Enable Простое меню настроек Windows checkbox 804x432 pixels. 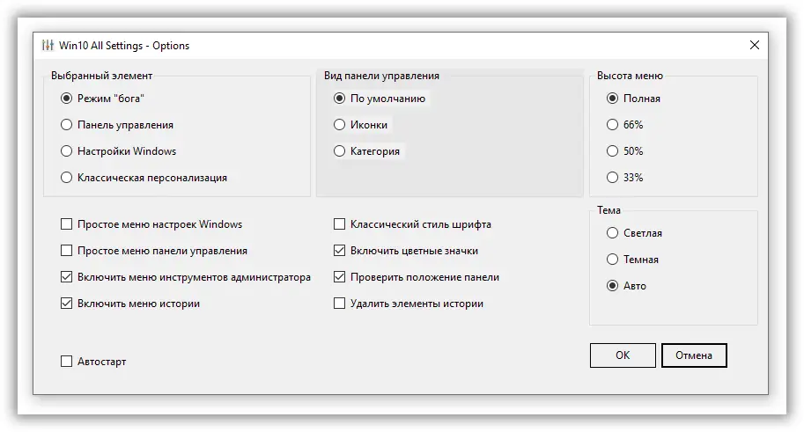tap(67, 224)
